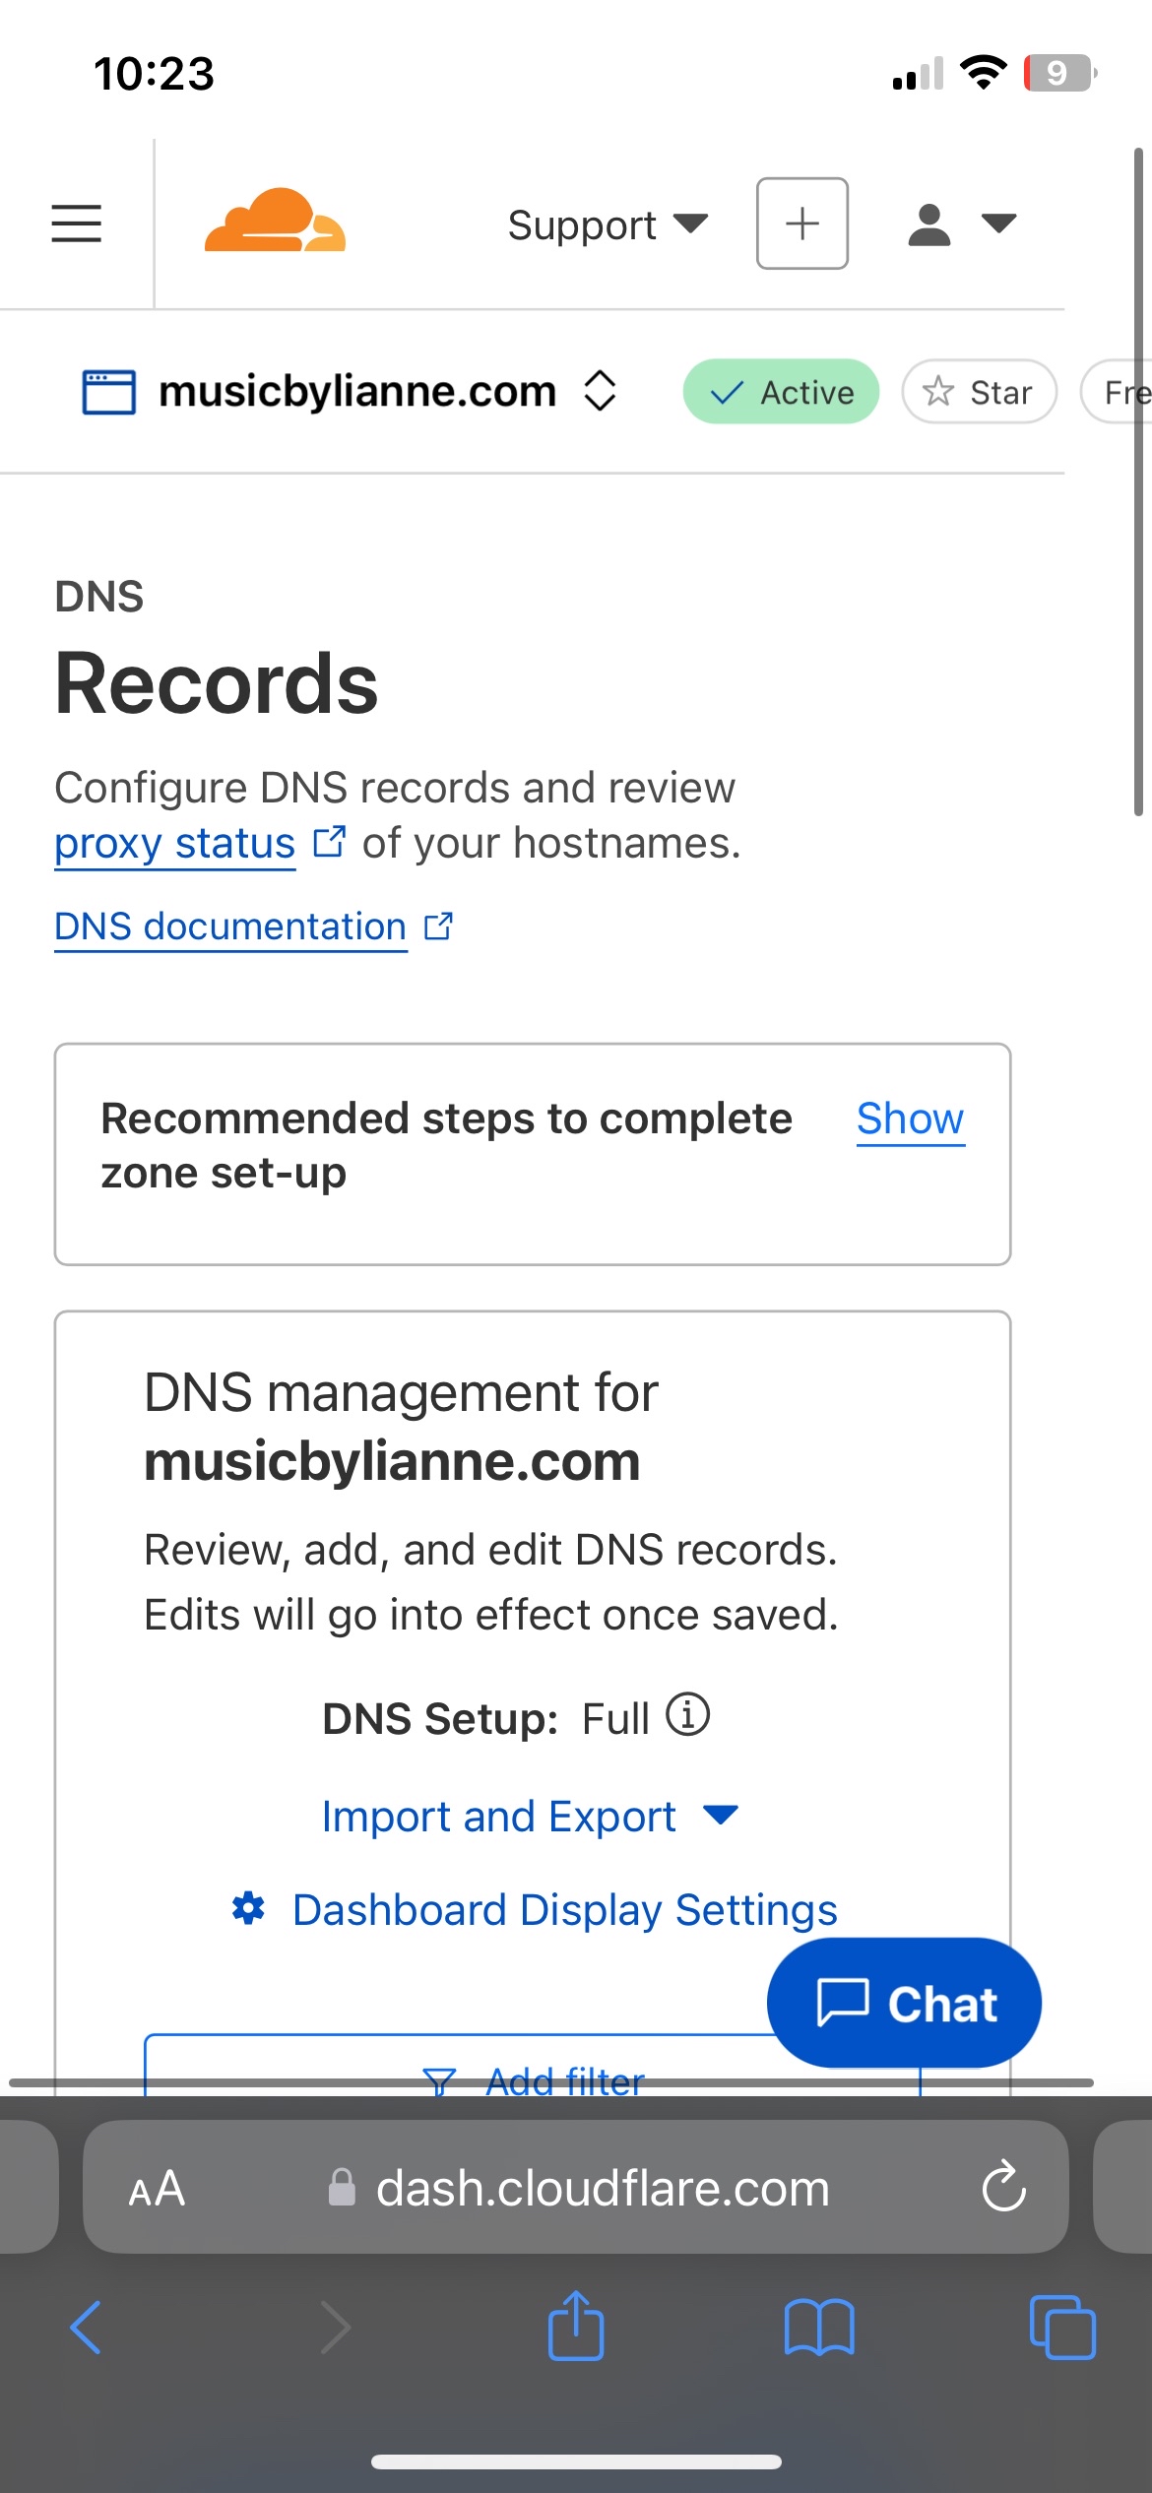Screen dimensions: 1152x2493
Task: Click the DNS Setup info icon
Action: point(687,1714)
